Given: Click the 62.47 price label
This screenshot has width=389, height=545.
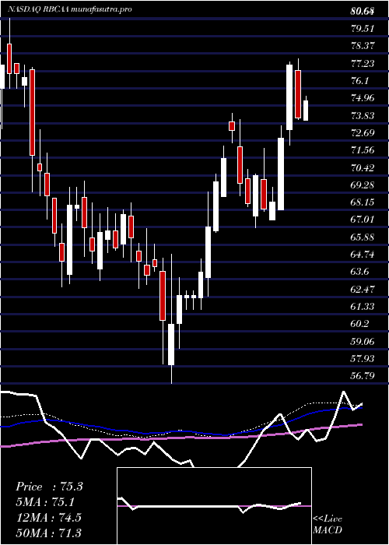Looking at the screenshot, I should pyautogui.click(x=363, y=289).
